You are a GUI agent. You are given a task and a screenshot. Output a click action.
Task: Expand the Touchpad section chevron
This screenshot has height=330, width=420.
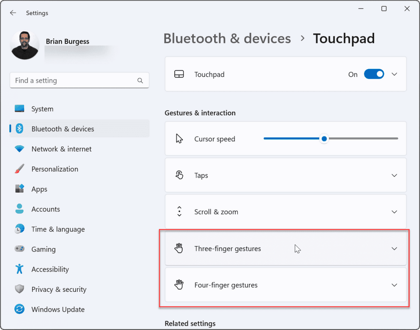(394, 74)
